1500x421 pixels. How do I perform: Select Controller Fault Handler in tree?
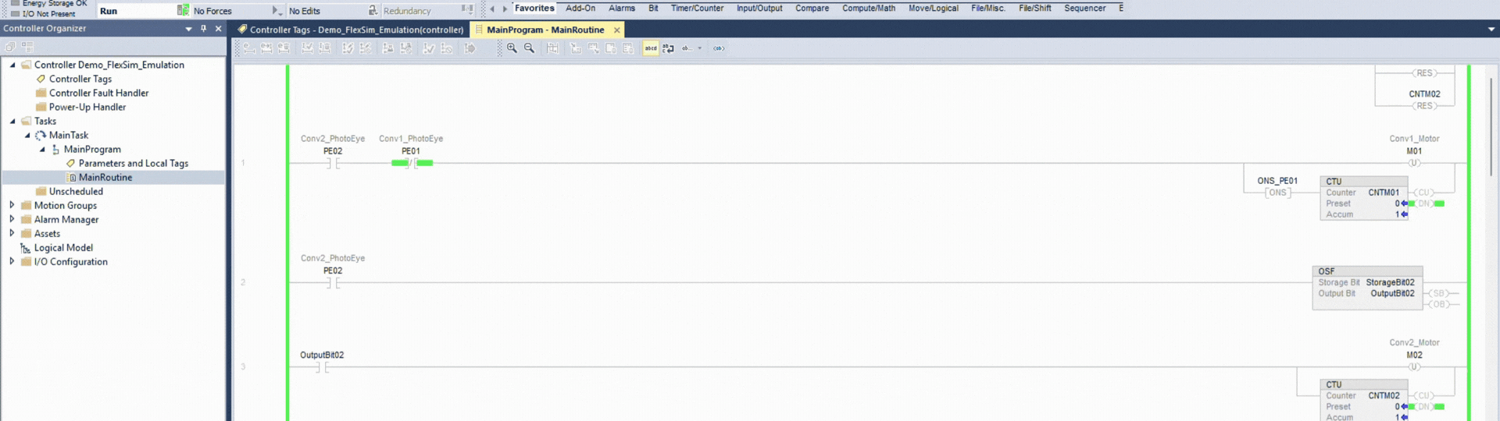pyautogui.click(x=98, y=93)
